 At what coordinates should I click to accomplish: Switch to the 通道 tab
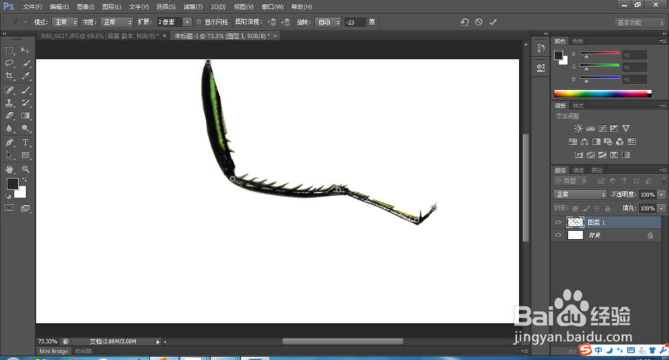tap(578, 170)
